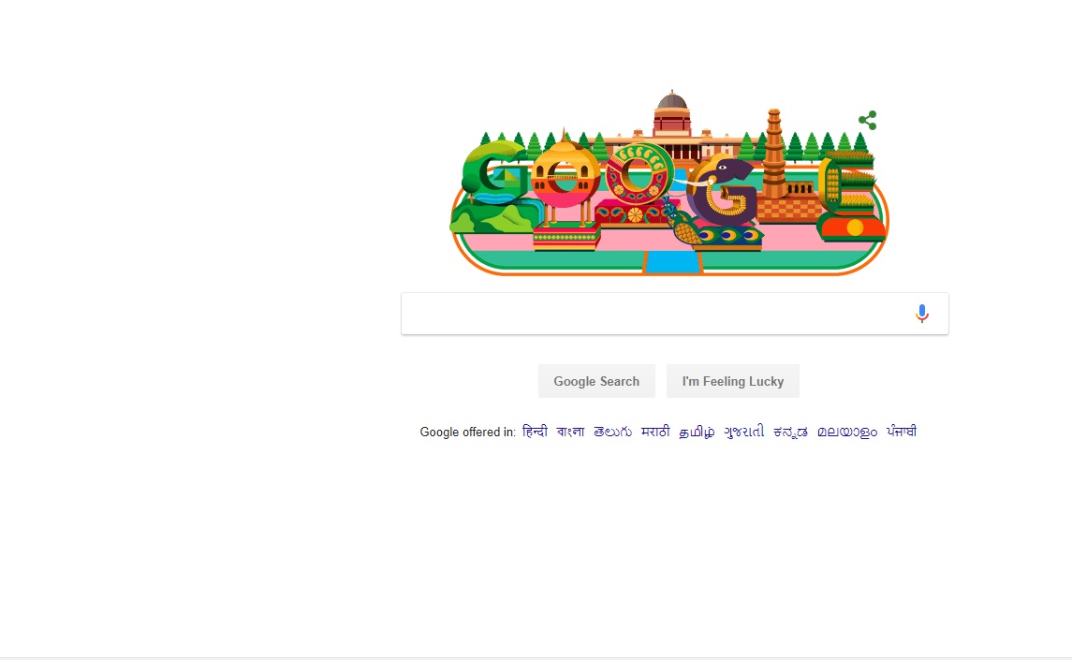Open Google in ਪੰਜਾਬੀ language

(x=901, y=432)
